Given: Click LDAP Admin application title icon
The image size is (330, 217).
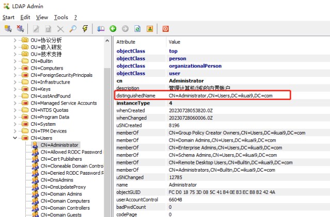Looking at the screenshot, I should tap(7, 6).
